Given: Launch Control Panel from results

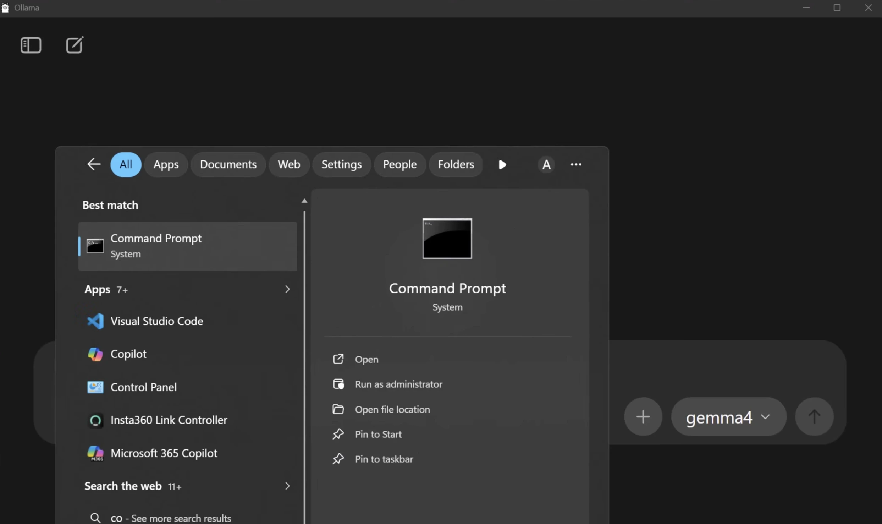Looking at the screenshot, I should click(143, 387).
